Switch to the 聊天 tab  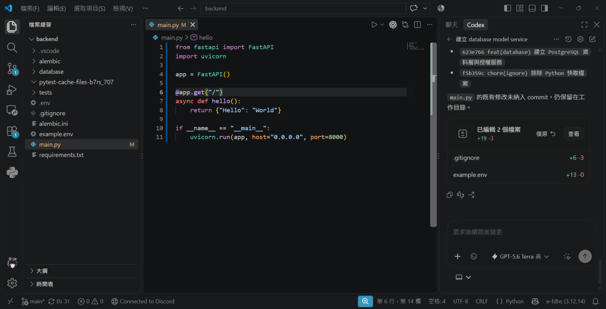point(452,25)
